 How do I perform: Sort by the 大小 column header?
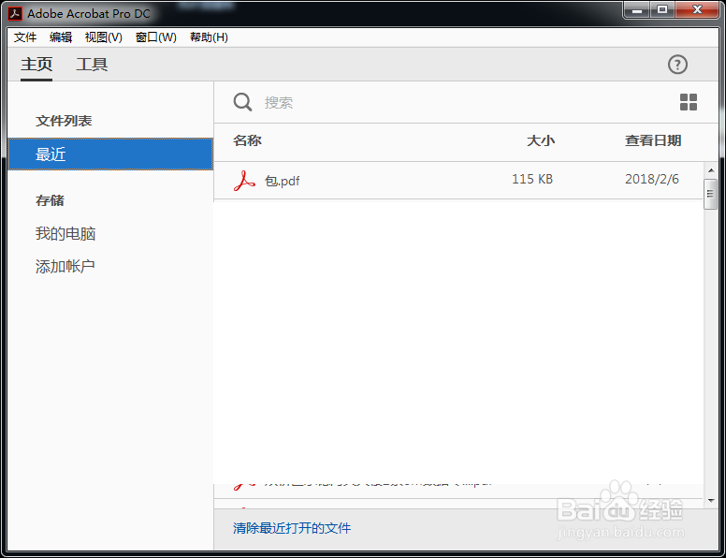541,140
